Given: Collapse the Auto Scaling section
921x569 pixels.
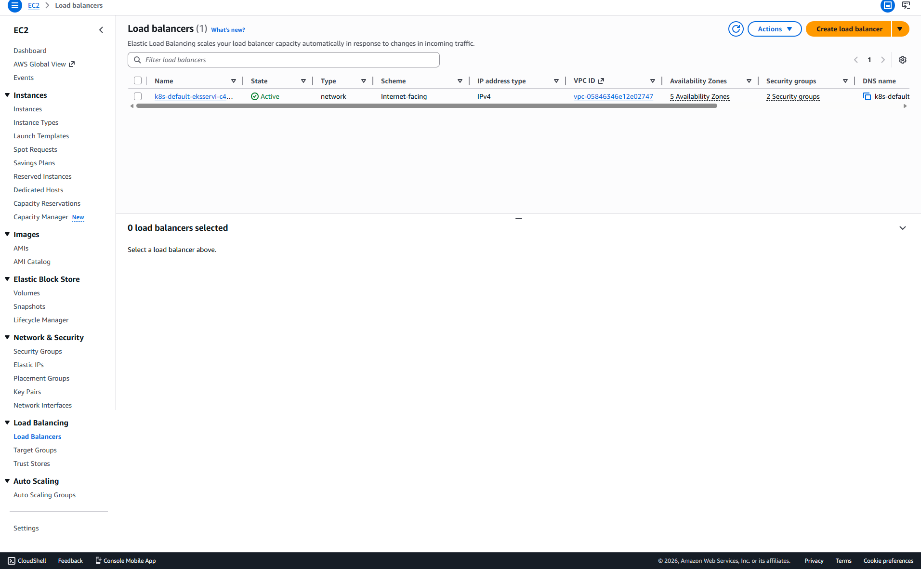Looking at the screenshot, I should (7, 481).
